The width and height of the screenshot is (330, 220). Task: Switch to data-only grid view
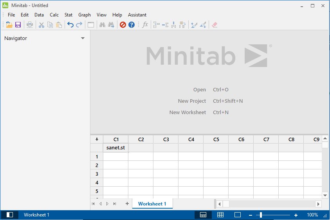[x=220, y=215]
